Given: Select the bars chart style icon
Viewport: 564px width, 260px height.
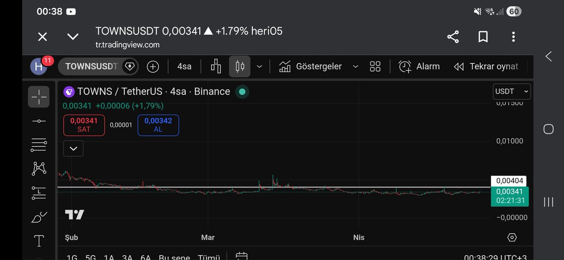Looking at the screenshot, I should click(216, 66).
